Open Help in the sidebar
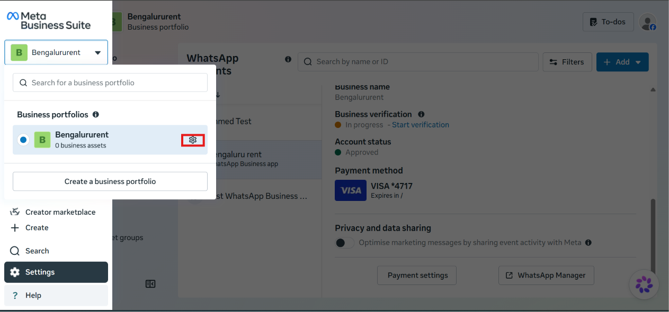 pos(56,296)
